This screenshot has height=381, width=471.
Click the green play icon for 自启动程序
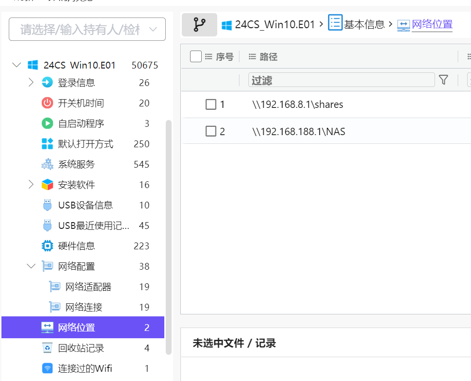click(x=47, y=123)
